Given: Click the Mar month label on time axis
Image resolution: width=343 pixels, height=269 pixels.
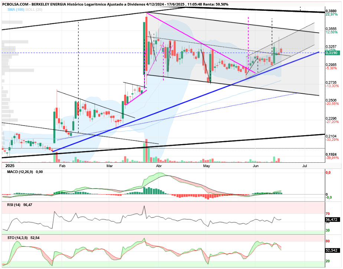Looking at the screenshot, I should pos(110,166).
